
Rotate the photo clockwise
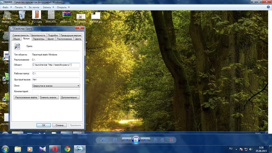162,140
